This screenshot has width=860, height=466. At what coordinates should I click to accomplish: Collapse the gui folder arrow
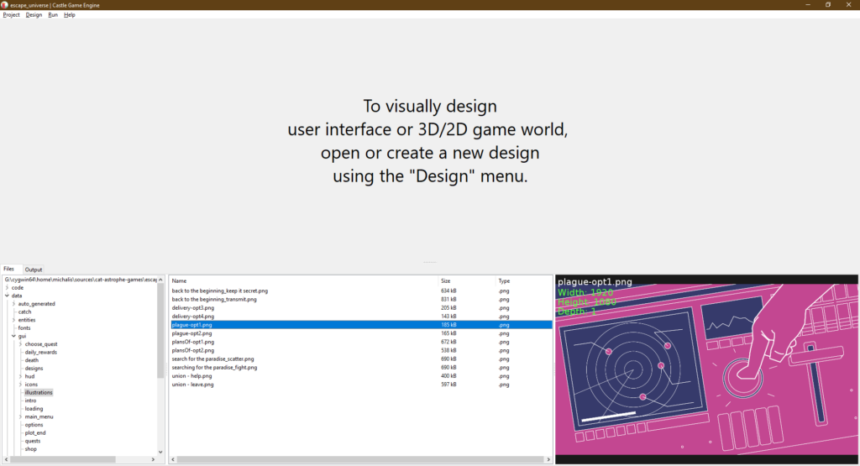click(13, 336)
